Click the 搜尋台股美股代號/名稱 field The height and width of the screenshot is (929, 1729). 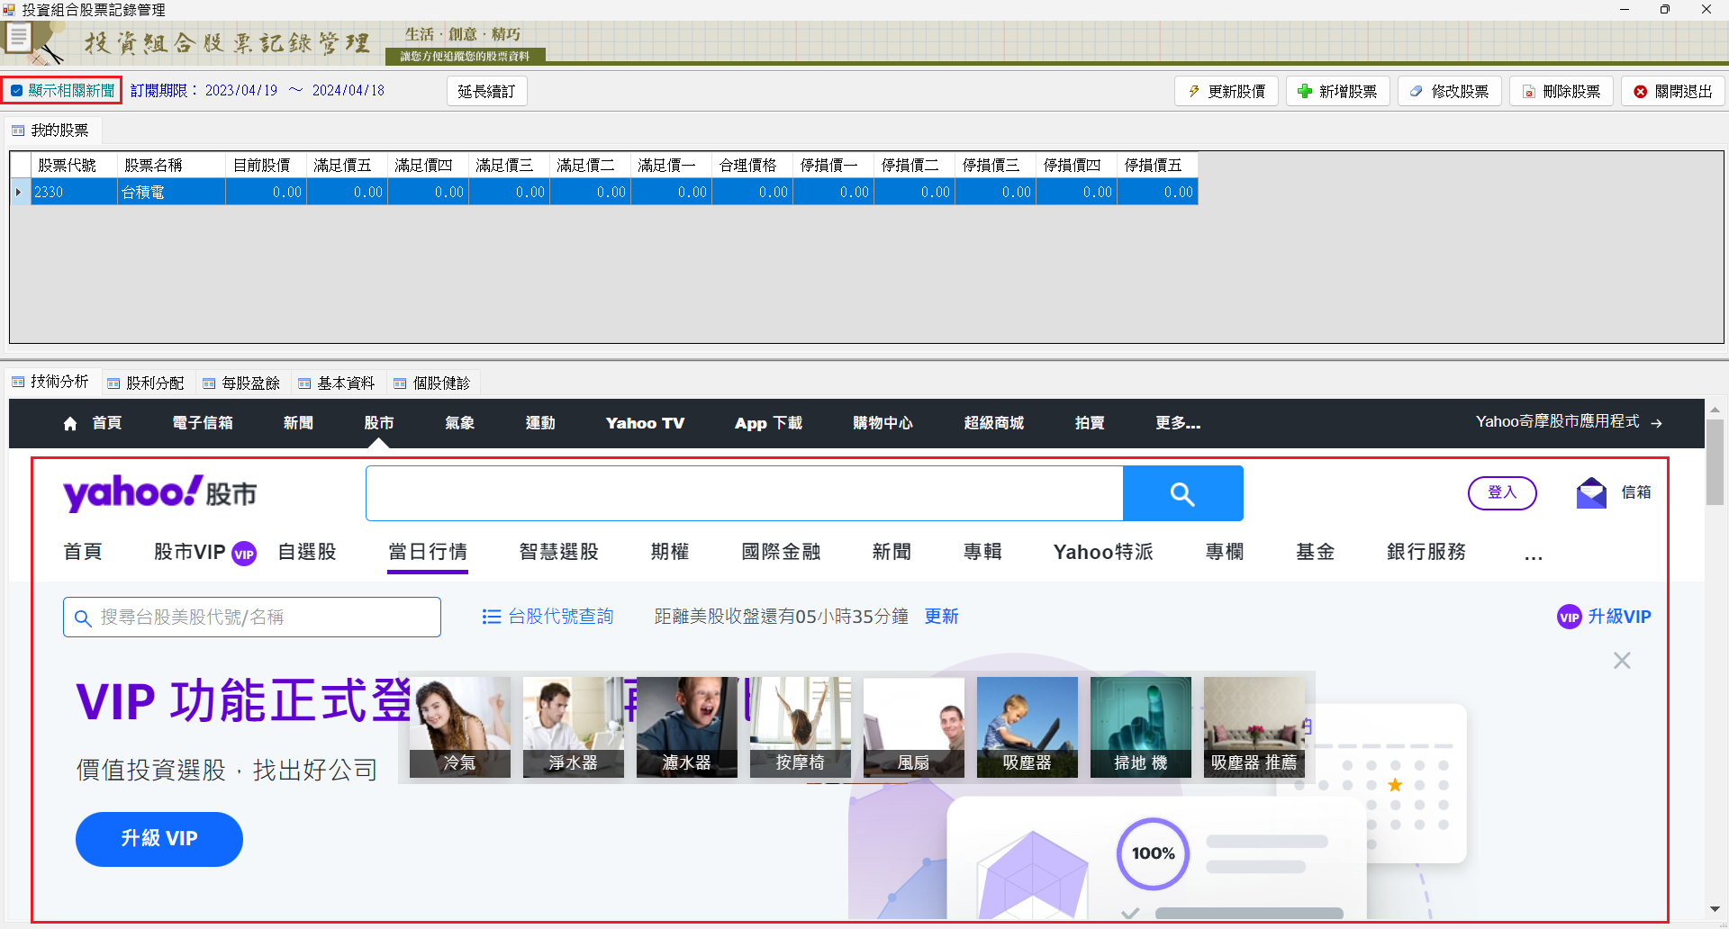(252, 617)
